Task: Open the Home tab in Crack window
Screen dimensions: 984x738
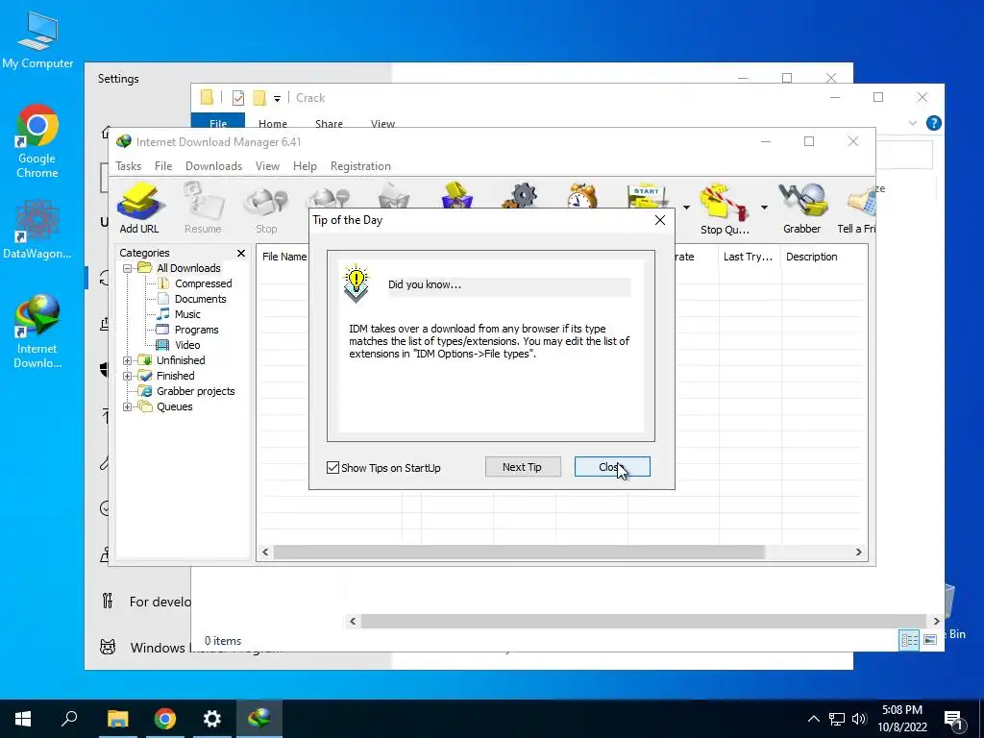Action: [272, 124]
